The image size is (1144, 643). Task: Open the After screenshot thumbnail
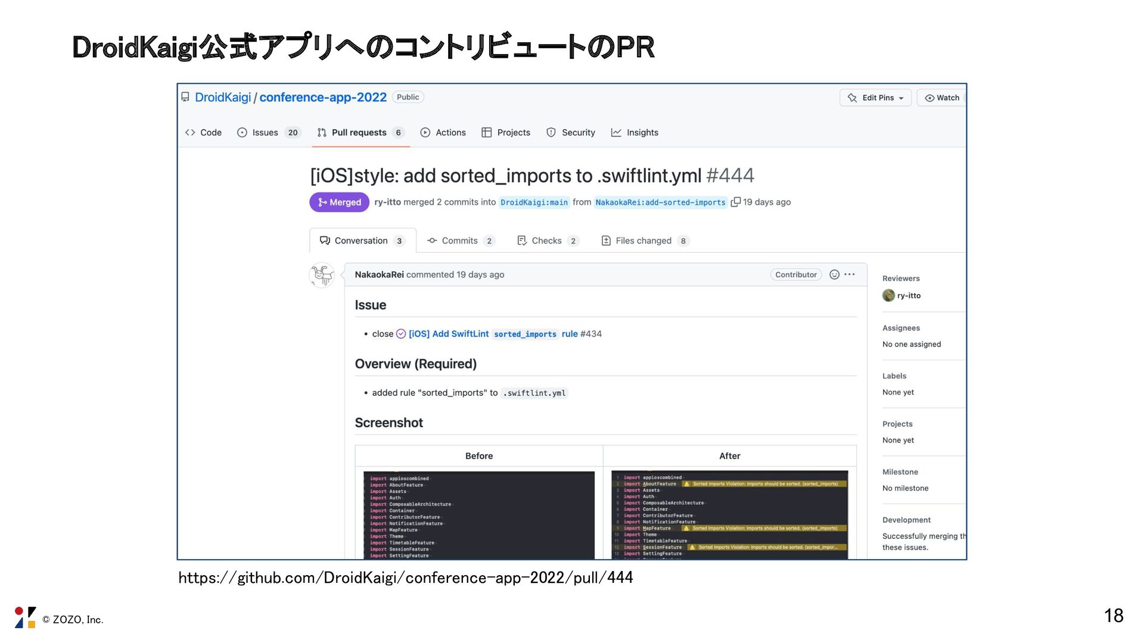(x=729, y=514)
